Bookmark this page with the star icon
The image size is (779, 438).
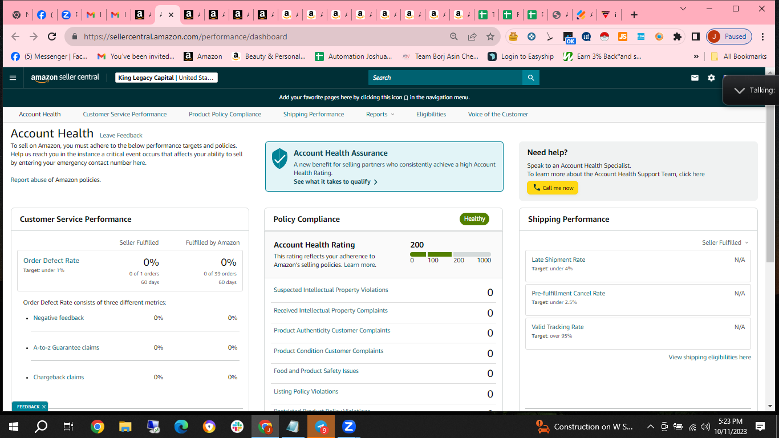[490, 36]
